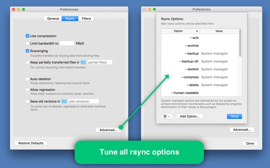Click the gear action menu icon

[x=165, y=116]
